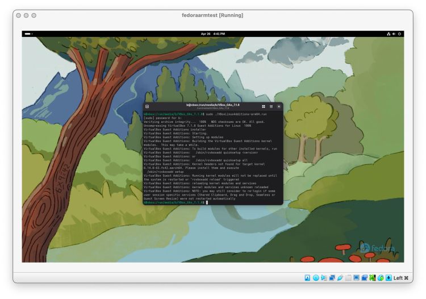Click the mouse integration globe indicator
The height and width of the screenshot is (299, 426).
[381, 277]
